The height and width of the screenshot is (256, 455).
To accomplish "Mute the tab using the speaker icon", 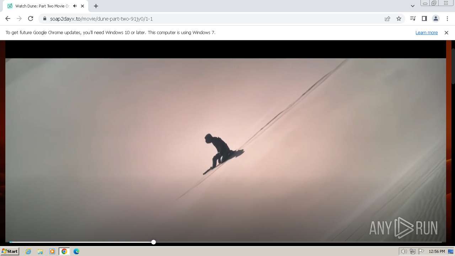I will pos(75,6).
